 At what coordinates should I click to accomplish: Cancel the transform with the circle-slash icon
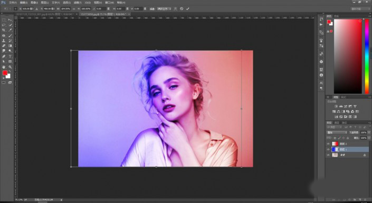pyautogui.click(x=182, y=9)
